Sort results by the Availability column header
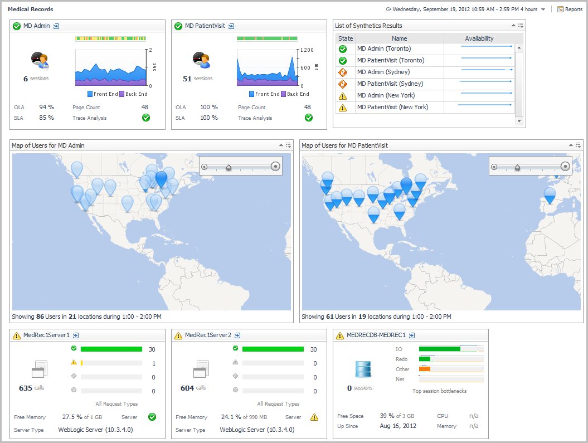Viewport: 588px width, 443px height. click(x=479, y=38)
